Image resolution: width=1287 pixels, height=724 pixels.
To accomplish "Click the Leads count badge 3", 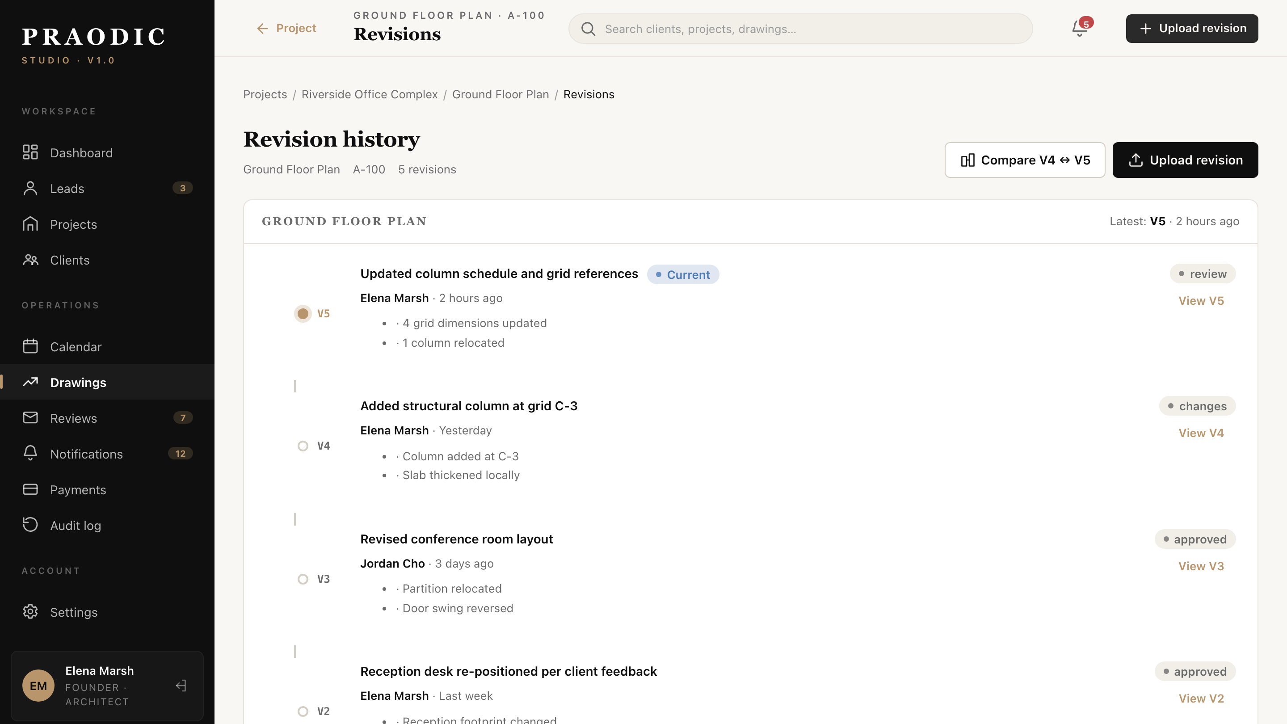I will coord(182,188).
